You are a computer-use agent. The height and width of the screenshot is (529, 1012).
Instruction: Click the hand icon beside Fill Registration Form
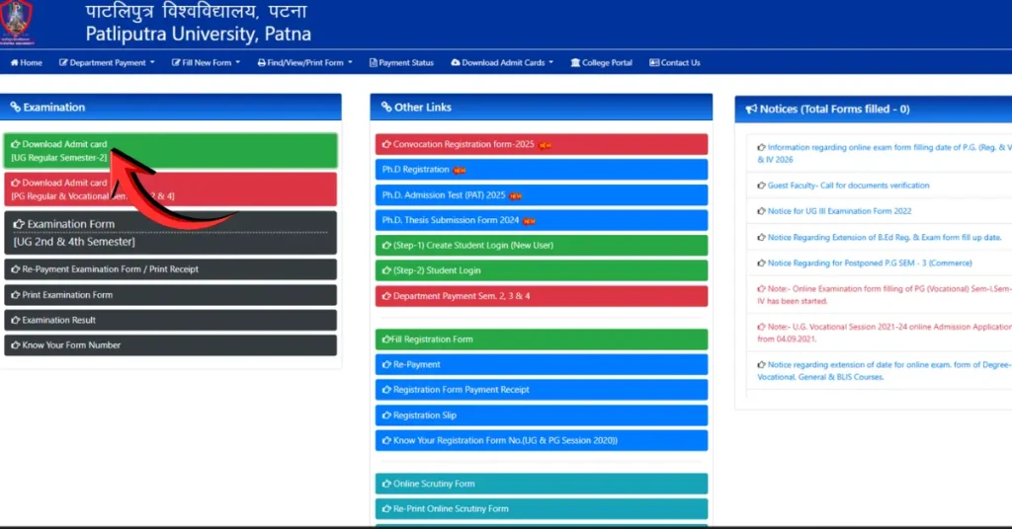386,339
